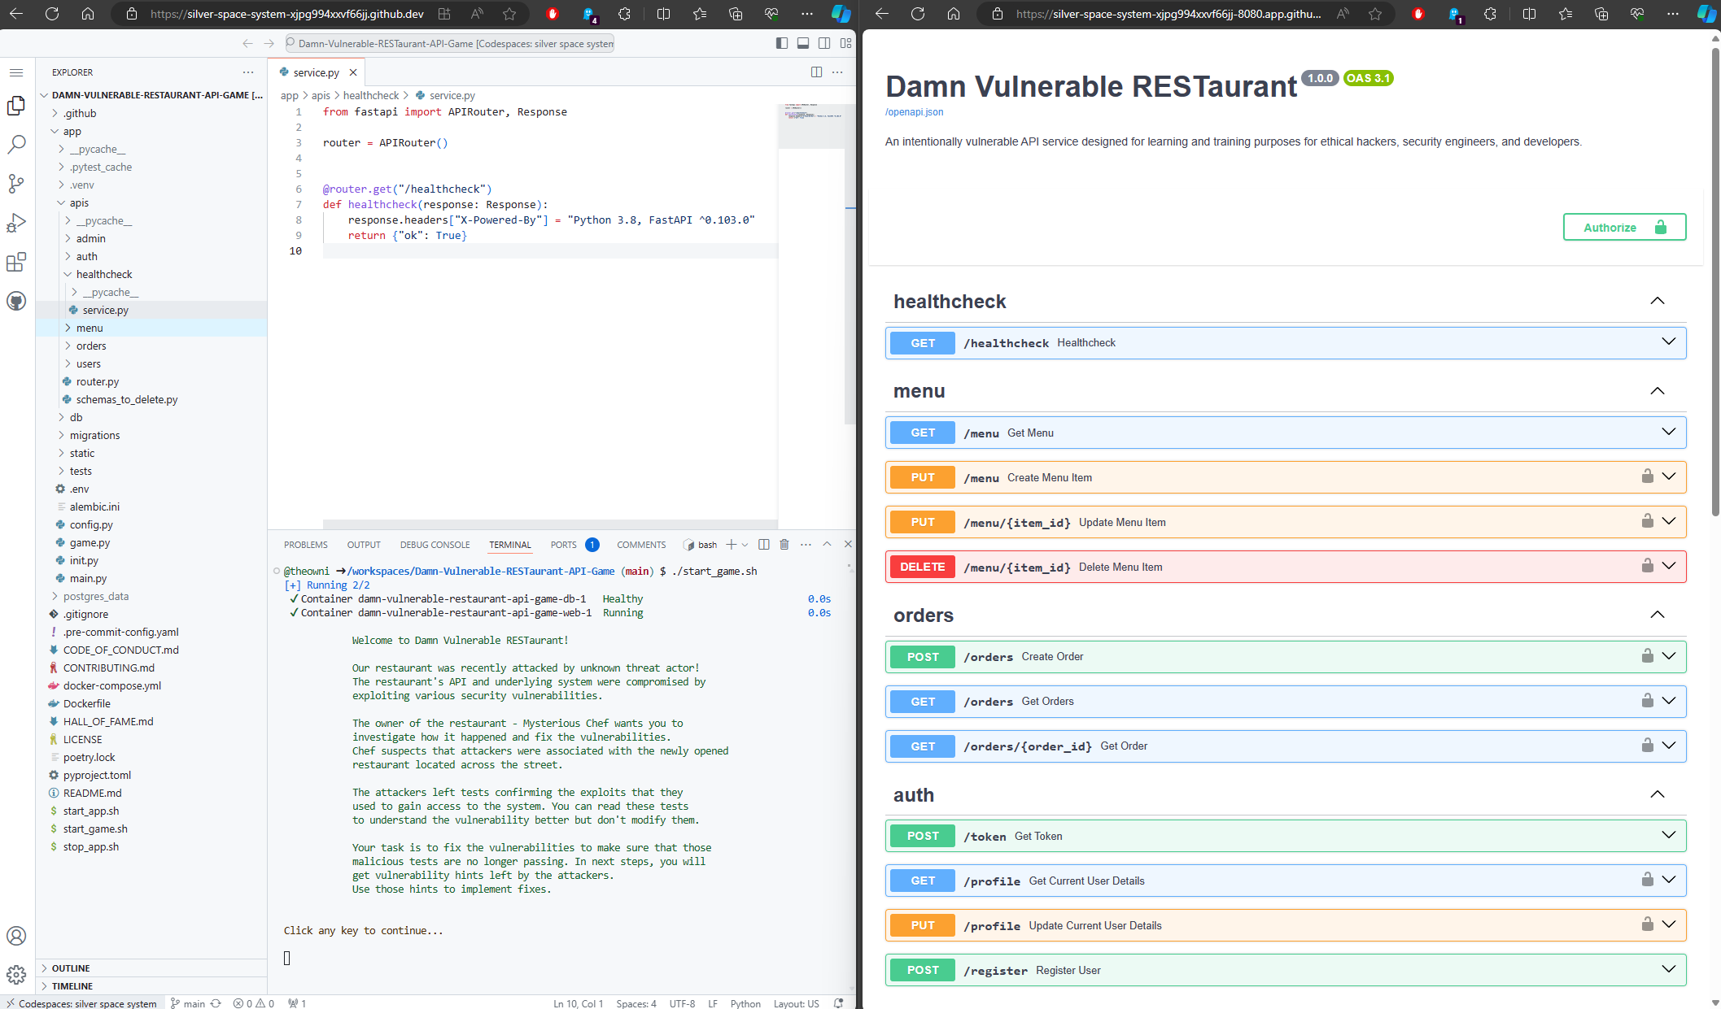Screen dimensions: 1721x1009
Task: Click Split Editor Right icon
Action: click(x=816, y=72)
